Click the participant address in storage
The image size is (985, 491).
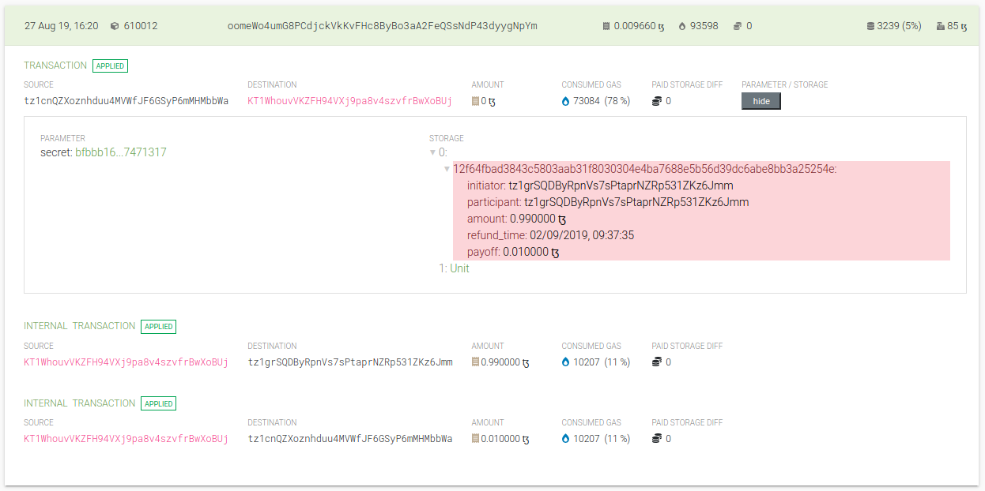pos(636,202)
